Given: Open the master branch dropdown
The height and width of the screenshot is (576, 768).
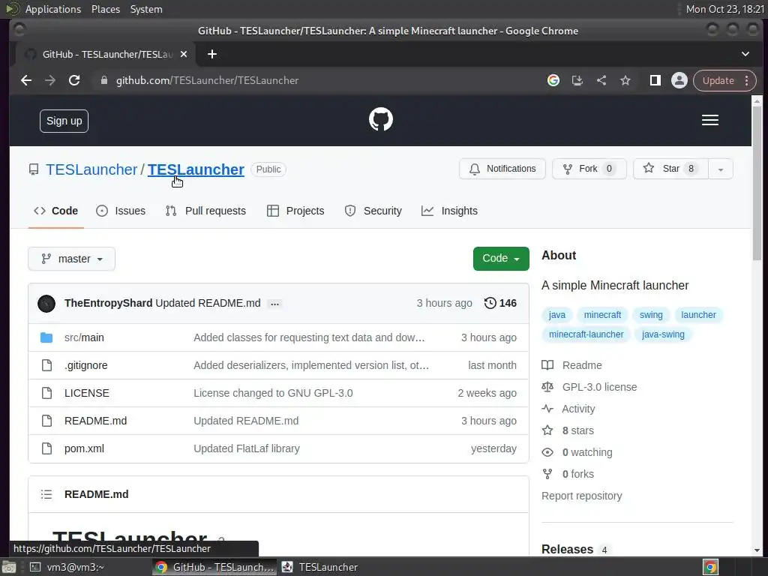Looking at the screenshot, I should pyautogui.click(x=71, y=259).
